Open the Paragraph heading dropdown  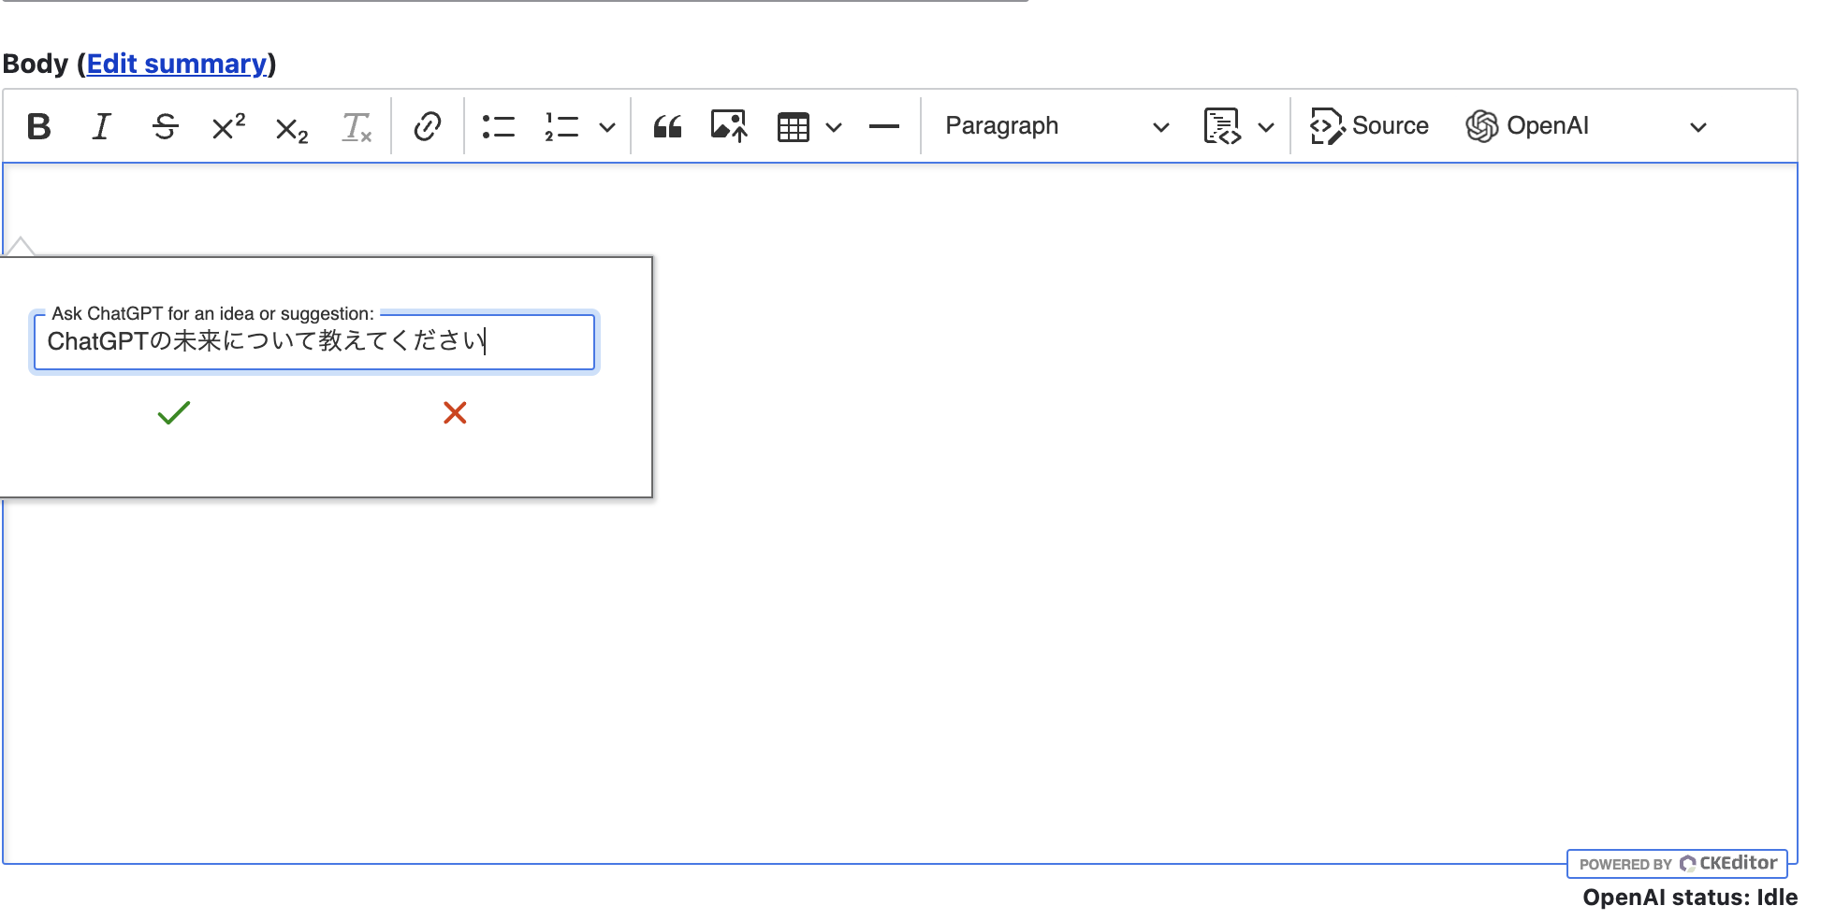(x=1057, y=126)
